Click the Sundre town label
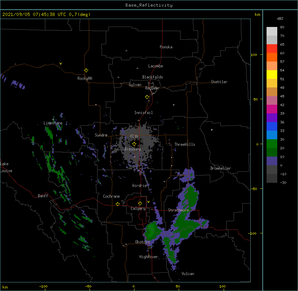 click(101, 135)
